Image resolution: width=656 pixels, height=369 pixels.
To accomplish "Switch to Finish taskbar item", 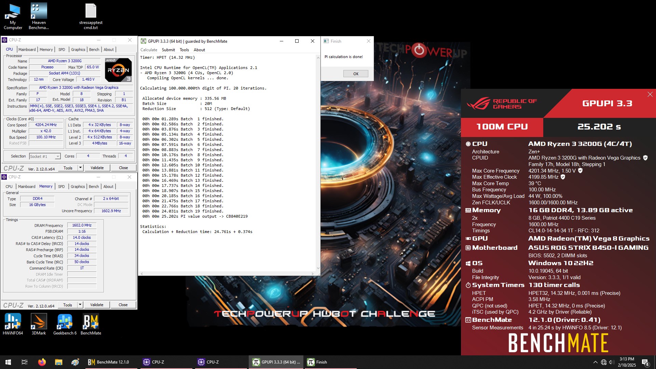I will pos(331,362).
